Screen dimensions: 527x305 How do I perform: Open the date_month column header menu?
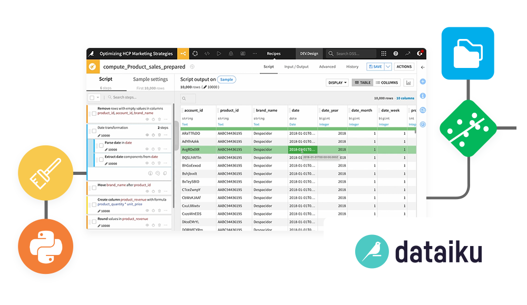(x=363, y=110)
